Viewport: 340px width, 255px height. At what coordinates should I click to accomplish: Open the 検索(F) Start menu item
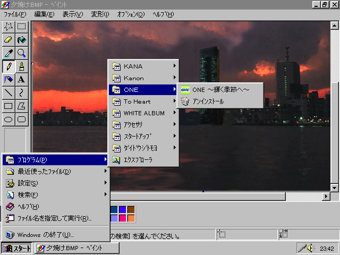tap(55, 195)
